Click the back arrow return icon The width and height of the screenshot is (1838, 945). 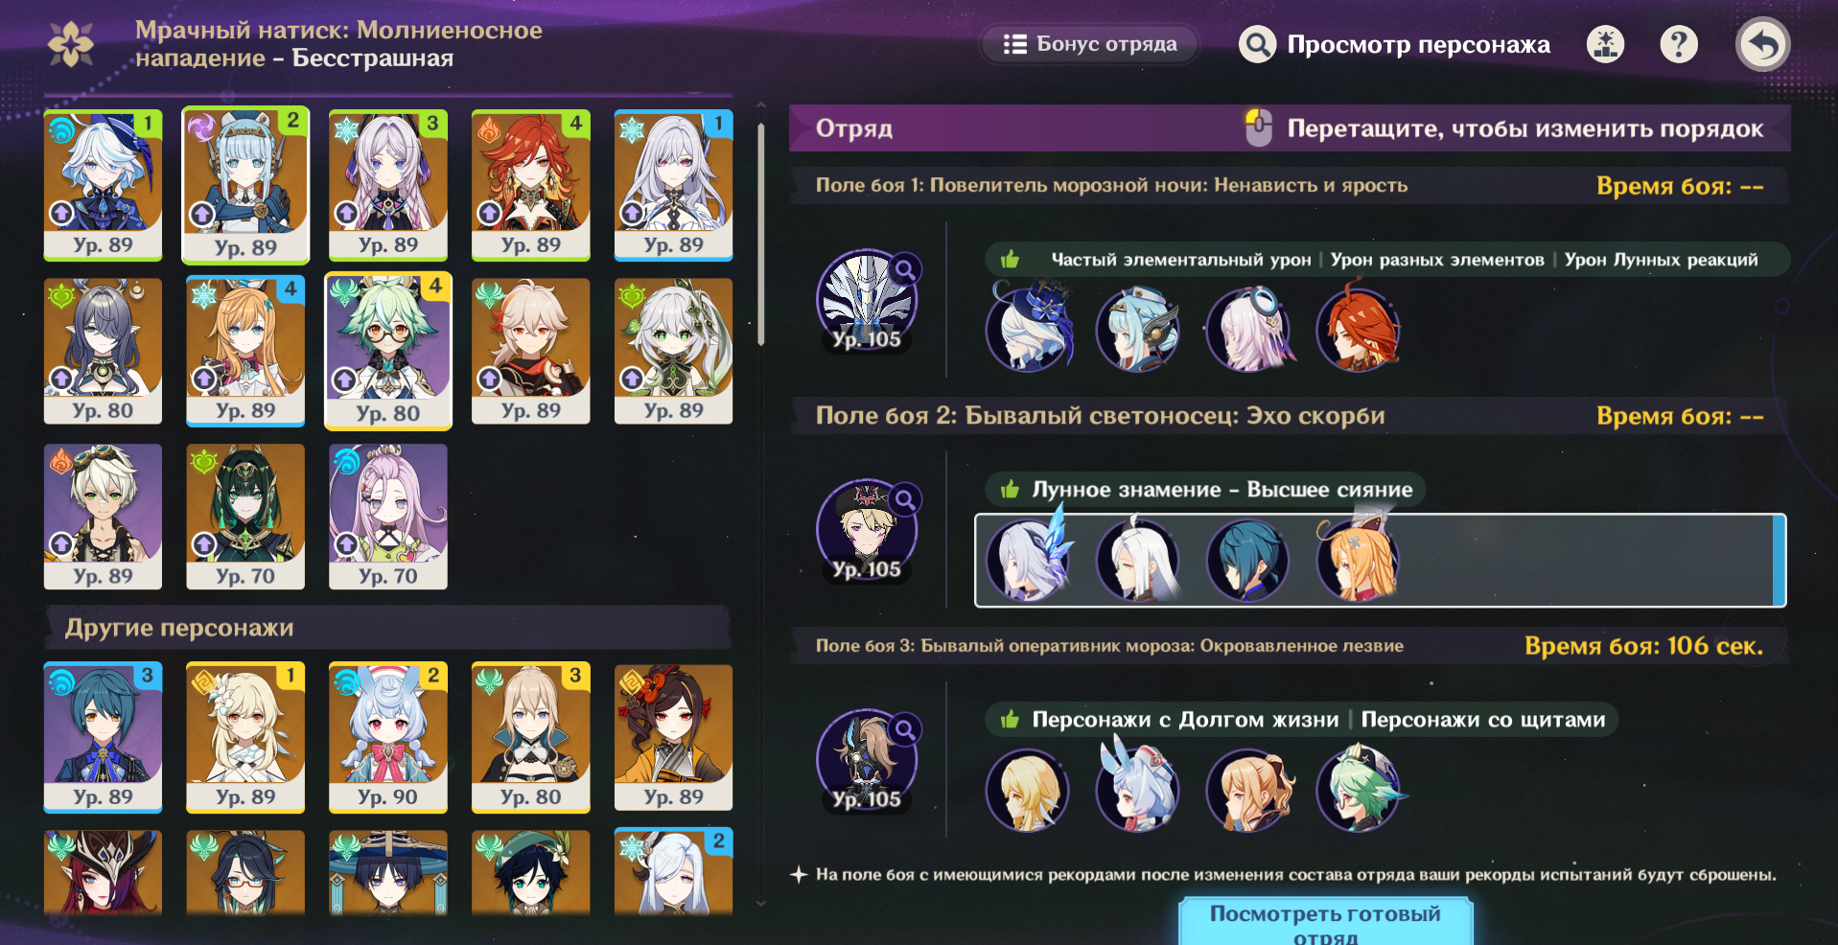coord(1762,44)
